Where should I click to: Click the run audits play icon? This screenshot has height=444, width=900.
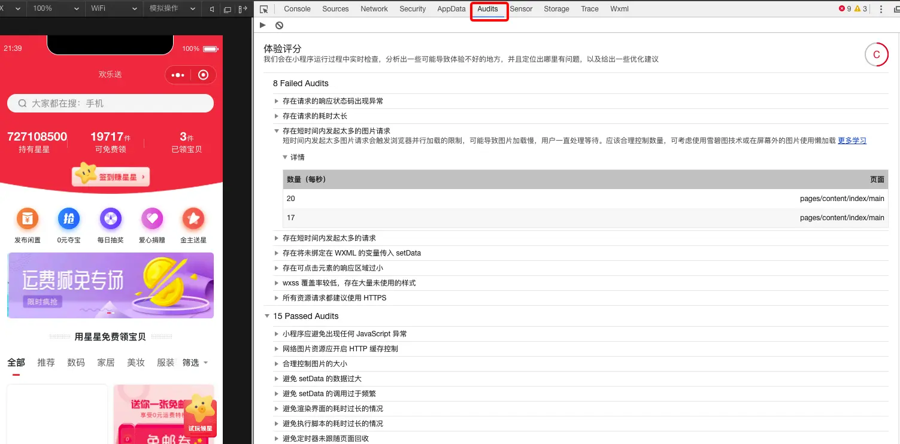click(263, 25)
